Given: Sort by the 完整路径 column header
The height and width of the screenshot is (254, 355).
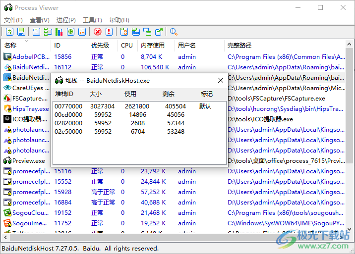Looking at the screenshot, I should click(x=285, y=45).
